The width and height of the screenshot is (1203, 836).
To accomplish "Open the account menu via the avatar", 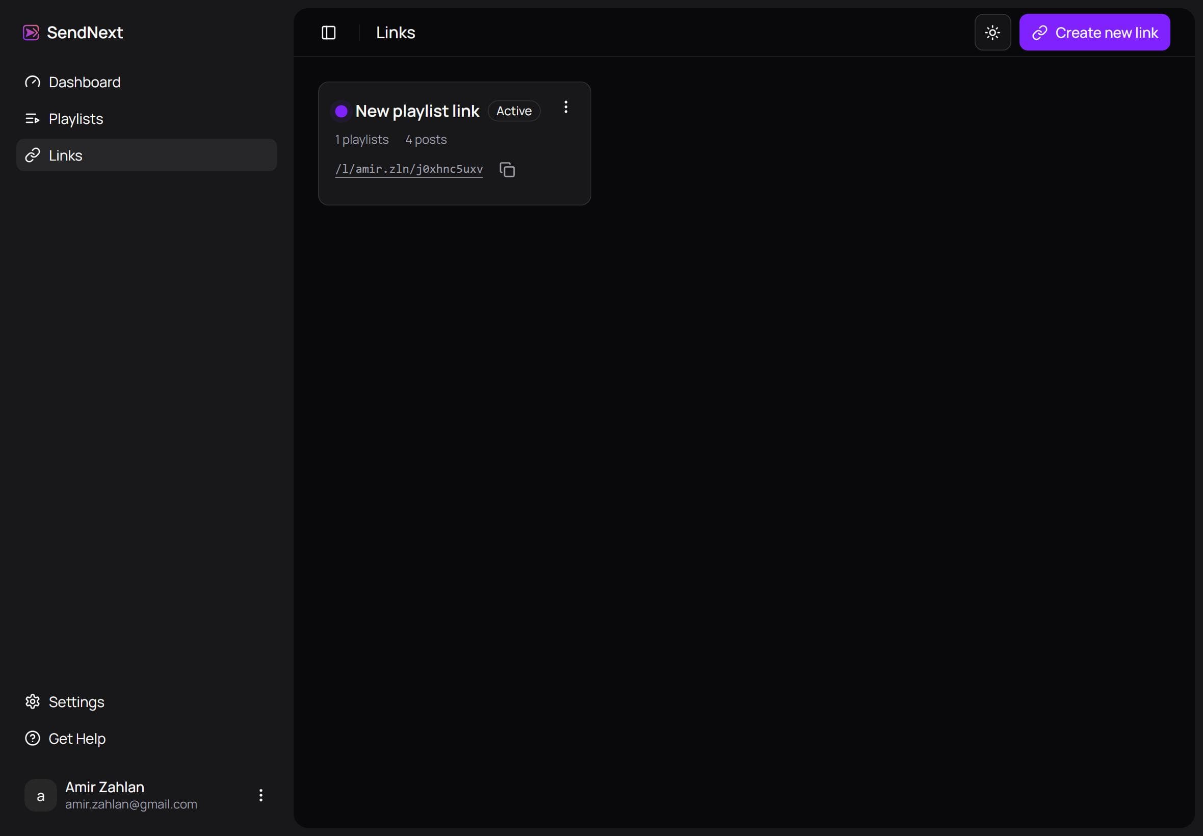I will [x=40, y=795].
